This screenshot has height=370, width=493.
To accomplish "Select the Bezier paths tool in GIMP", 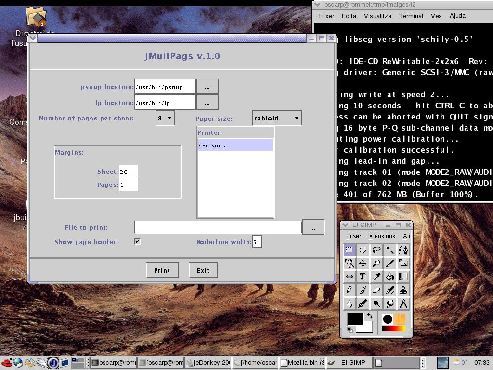I will pyautogui.click(x=403, y=250).
